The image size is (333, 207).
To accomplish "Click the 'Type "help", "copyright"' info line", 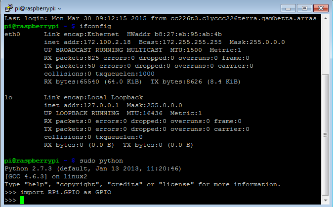I will coord(142,184).
